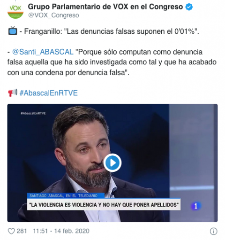The image size is (225, 240).
Task: Click the 281 likes count
Action: pos(22,231)
